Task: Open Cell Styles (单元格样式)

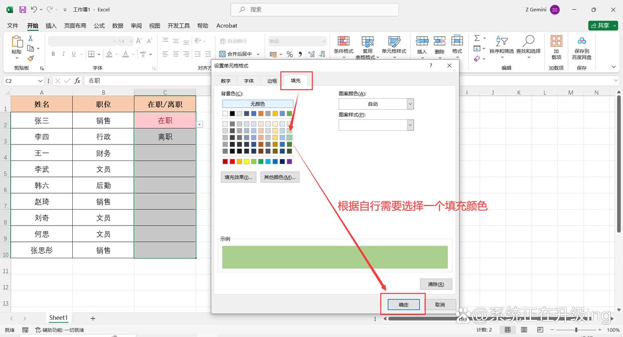Action: coord(394,47)
